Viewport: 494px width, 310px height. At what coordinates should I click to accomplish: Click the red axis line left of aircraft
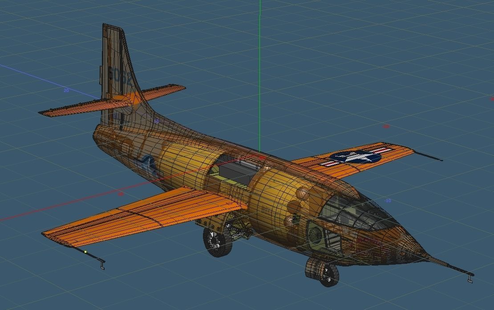(79, 201)
